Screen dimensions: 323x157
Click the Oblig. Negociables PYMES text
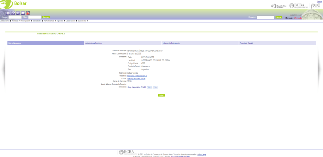(137, 87)
